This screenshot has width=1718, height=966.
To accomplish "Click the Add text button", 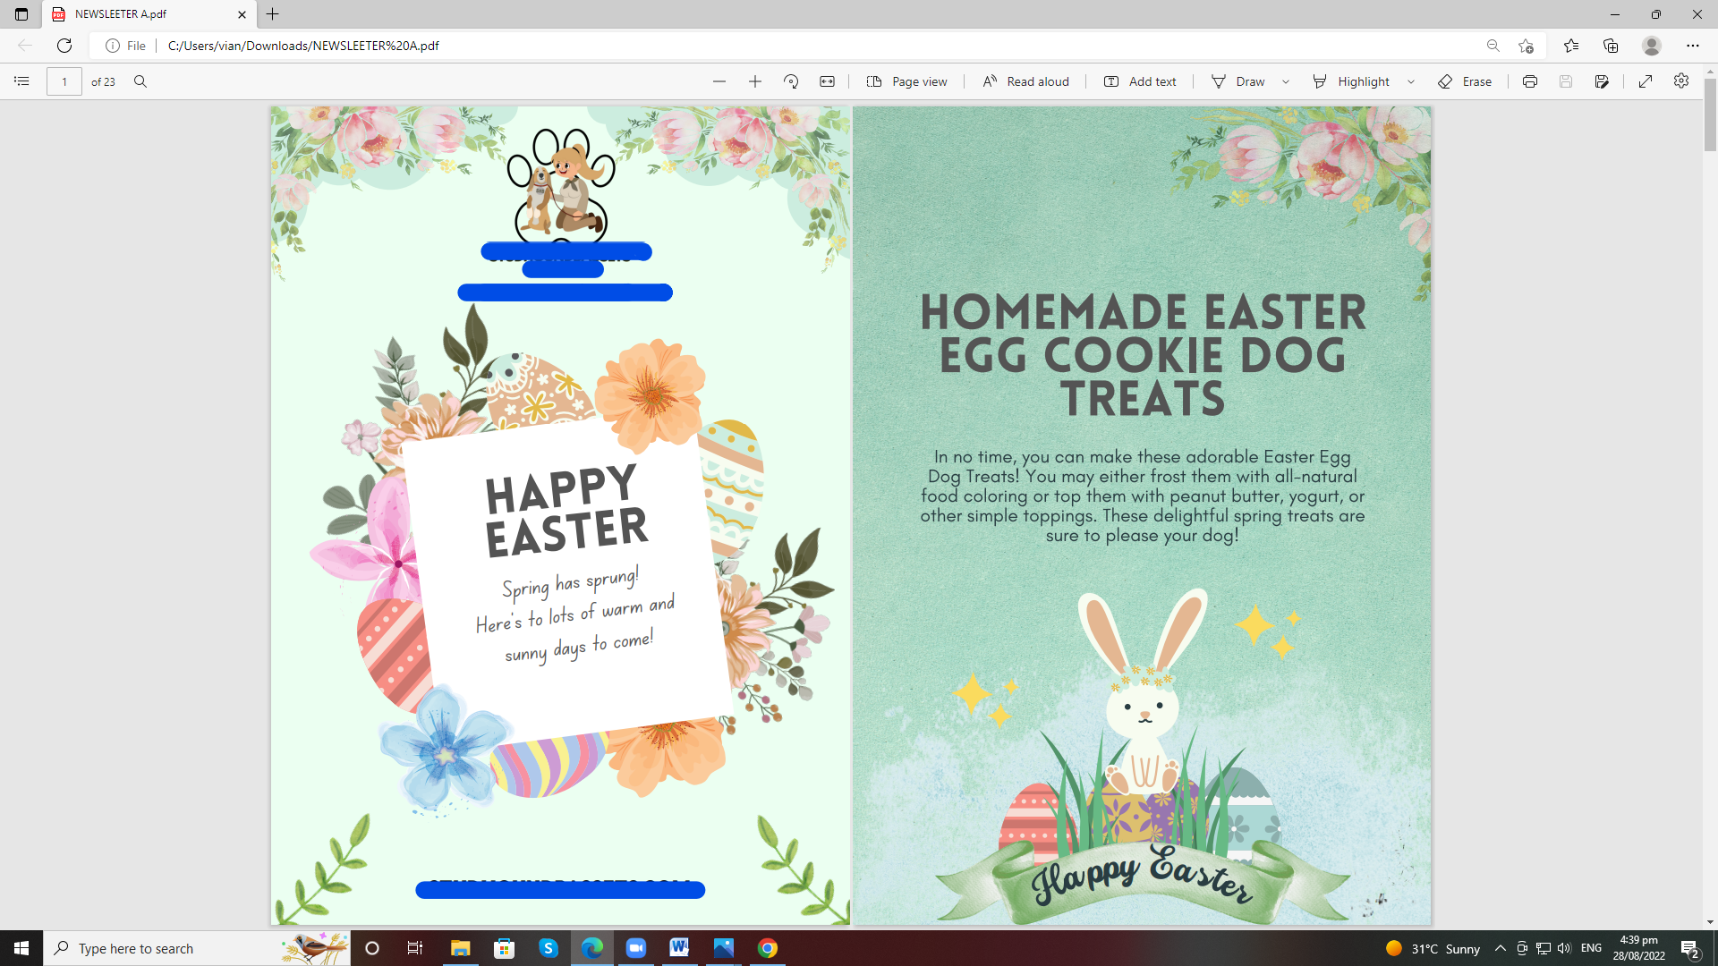I will point(1140,81).
